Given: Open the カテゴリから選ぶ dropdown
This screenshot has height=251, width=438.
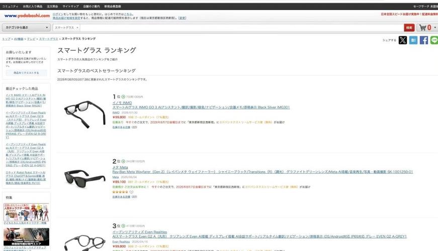Looking at the screenshot, I should [26, 27].
